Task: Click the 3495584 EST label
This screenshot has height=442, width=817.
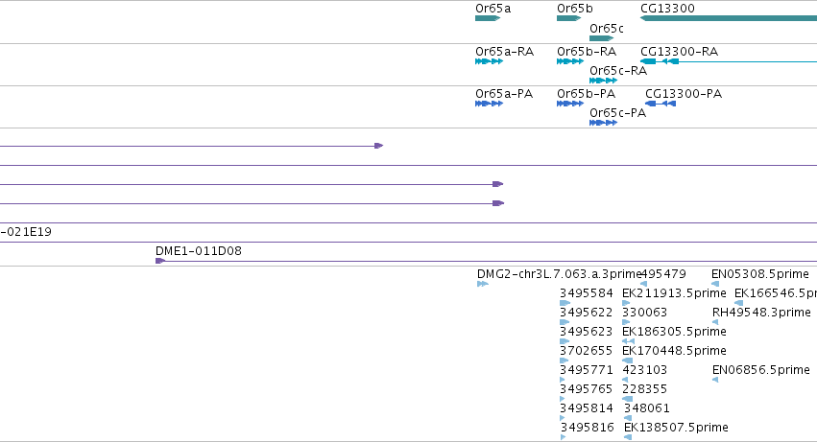Action: [x=587, y=293]
